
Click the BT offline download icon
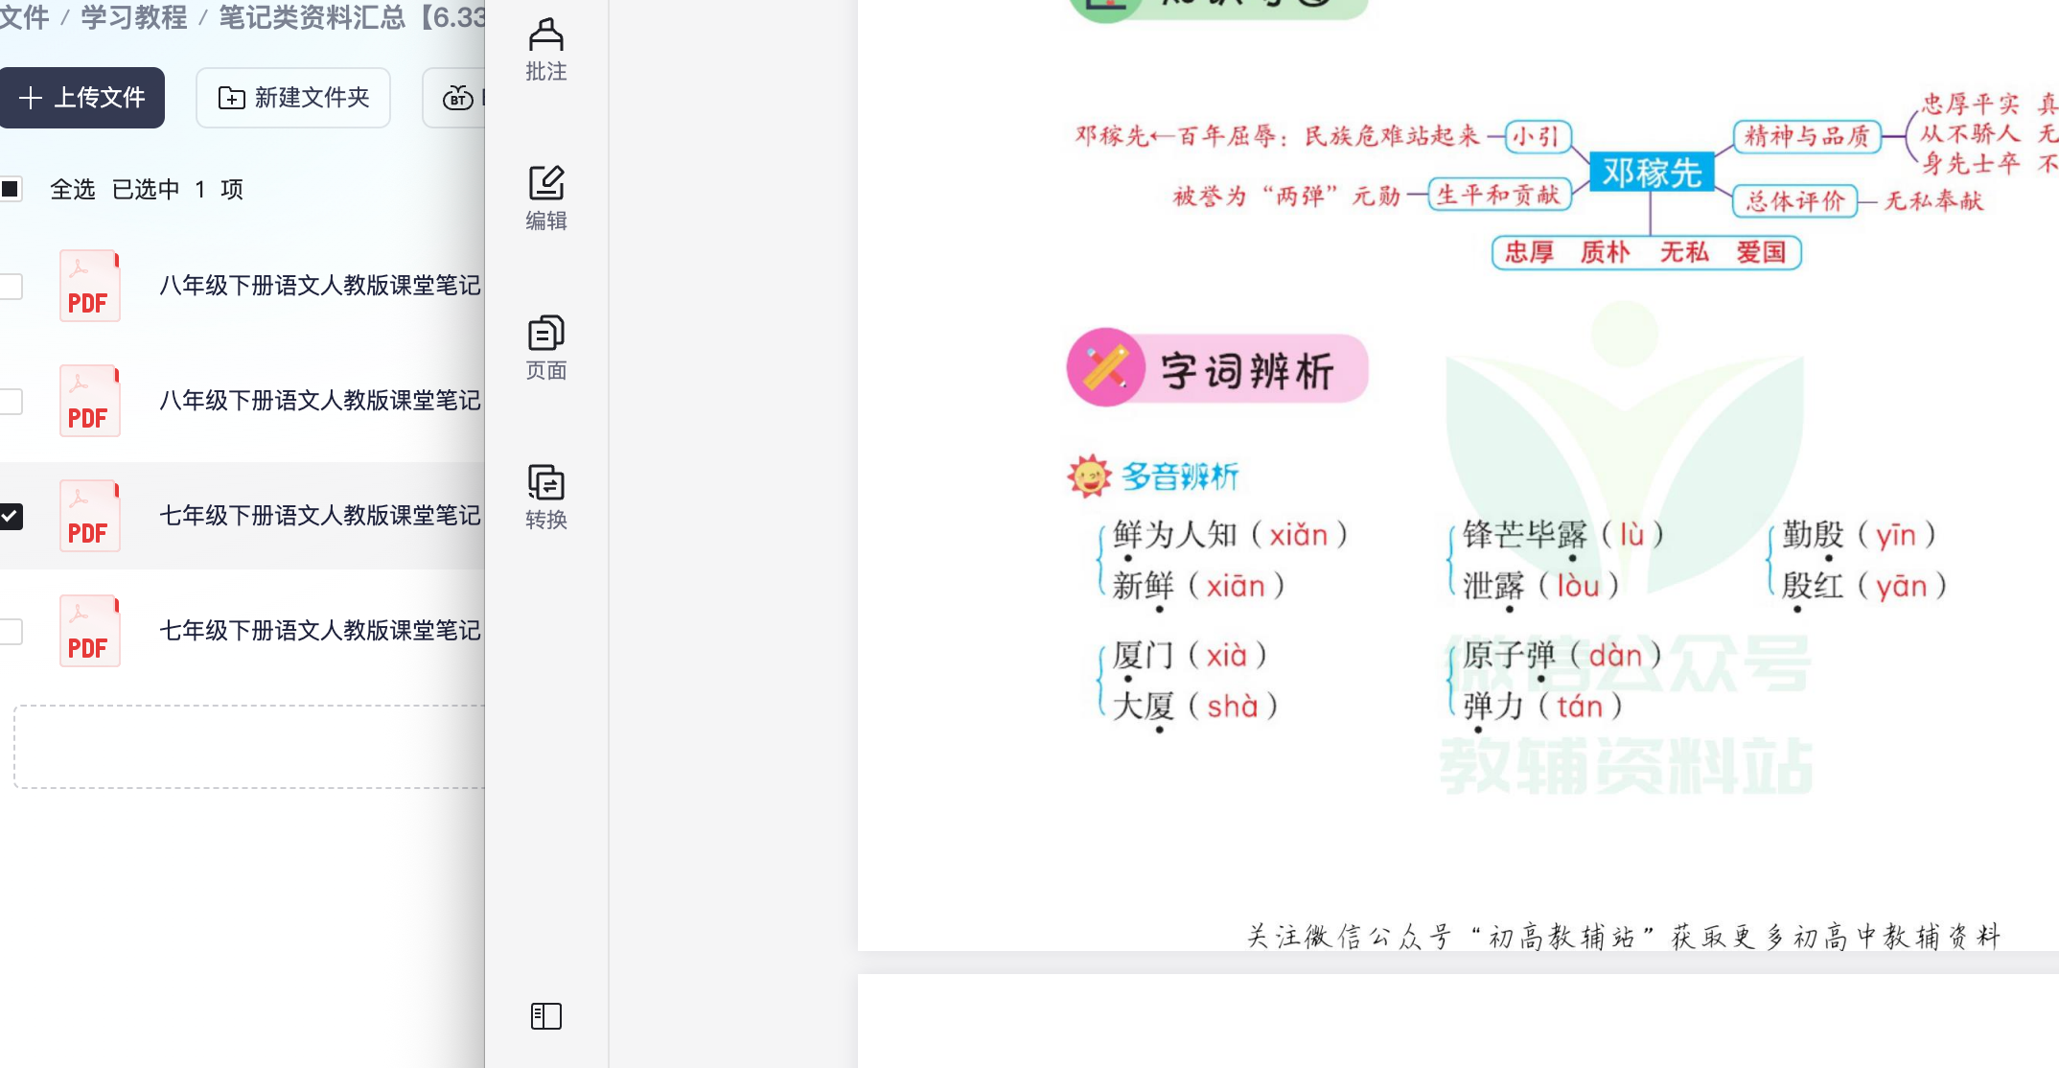(458, 98)
